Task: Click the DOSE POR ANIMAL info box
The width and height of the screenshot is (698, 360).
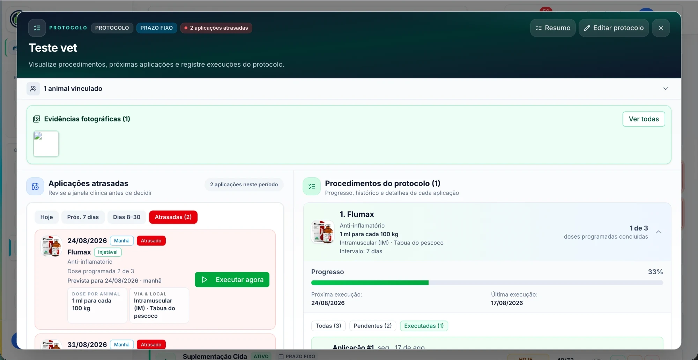Action: click(x=97, y=305)
